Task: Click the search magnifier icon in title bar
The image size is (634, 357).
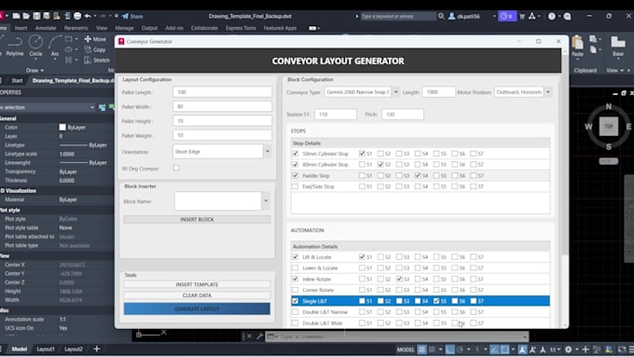Action: [441, 16]
